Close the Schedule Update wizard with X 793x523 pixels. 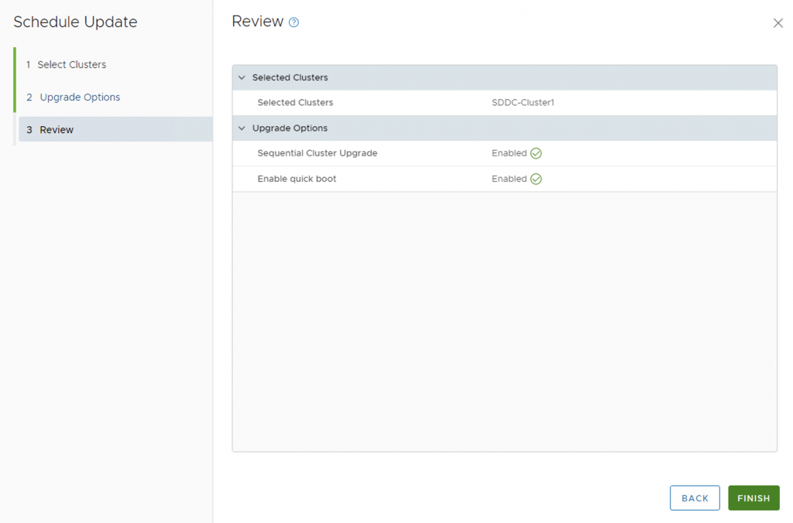point(778,23)
